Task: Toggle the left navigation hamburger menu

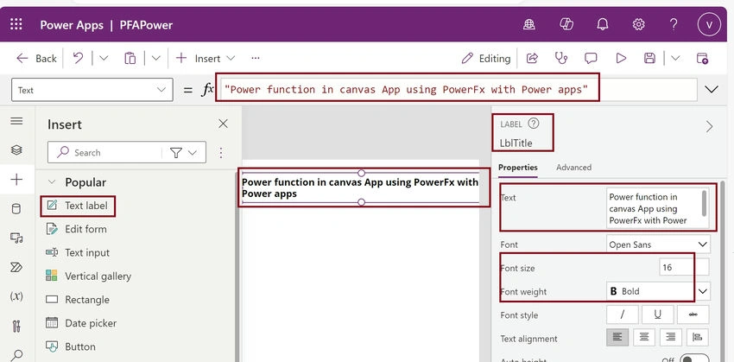Action: click(16, 121)
